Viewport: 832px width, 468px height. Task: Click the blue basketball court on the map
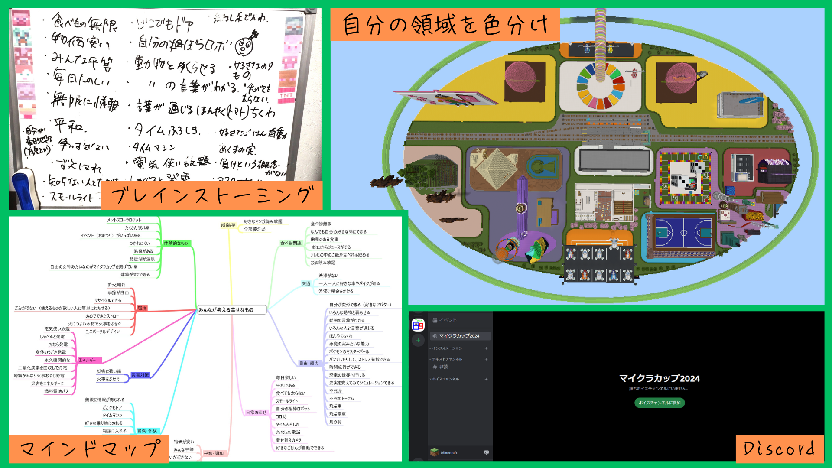(683, 233)
